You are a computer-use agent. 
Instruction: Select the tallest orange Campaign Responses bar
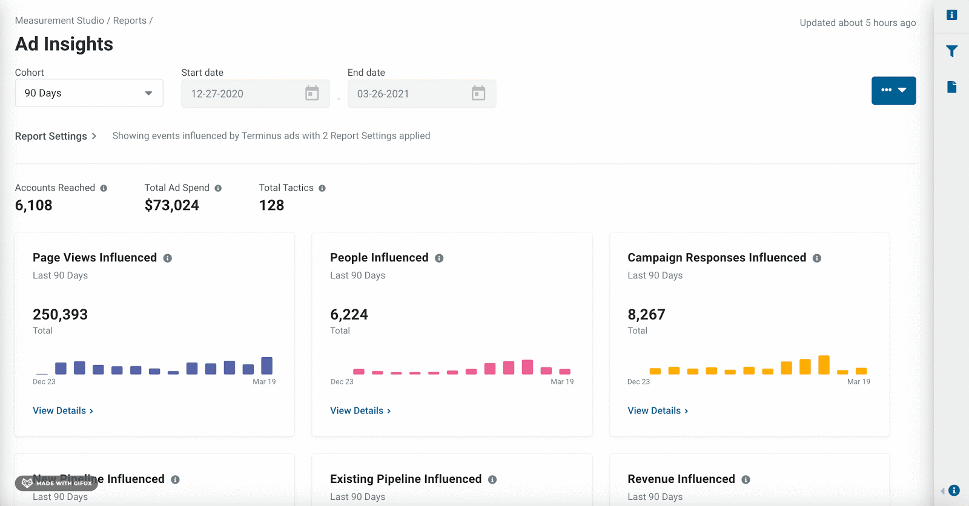tap(824, 365)
